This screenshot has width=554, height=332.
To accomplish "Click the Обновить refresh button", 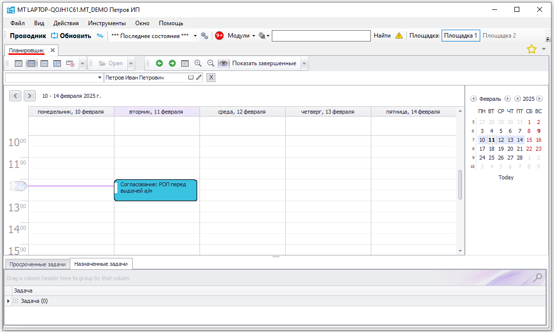I will [71, 36].
